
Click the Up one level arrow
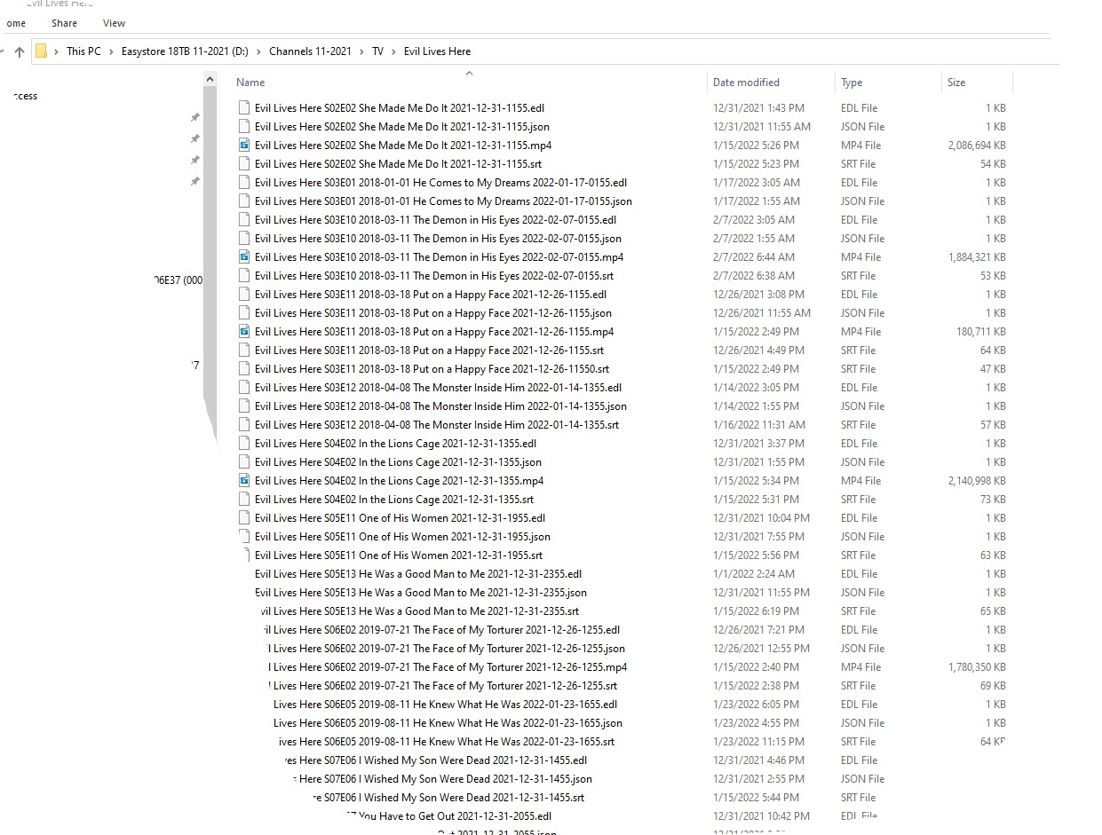coord(20,51)
